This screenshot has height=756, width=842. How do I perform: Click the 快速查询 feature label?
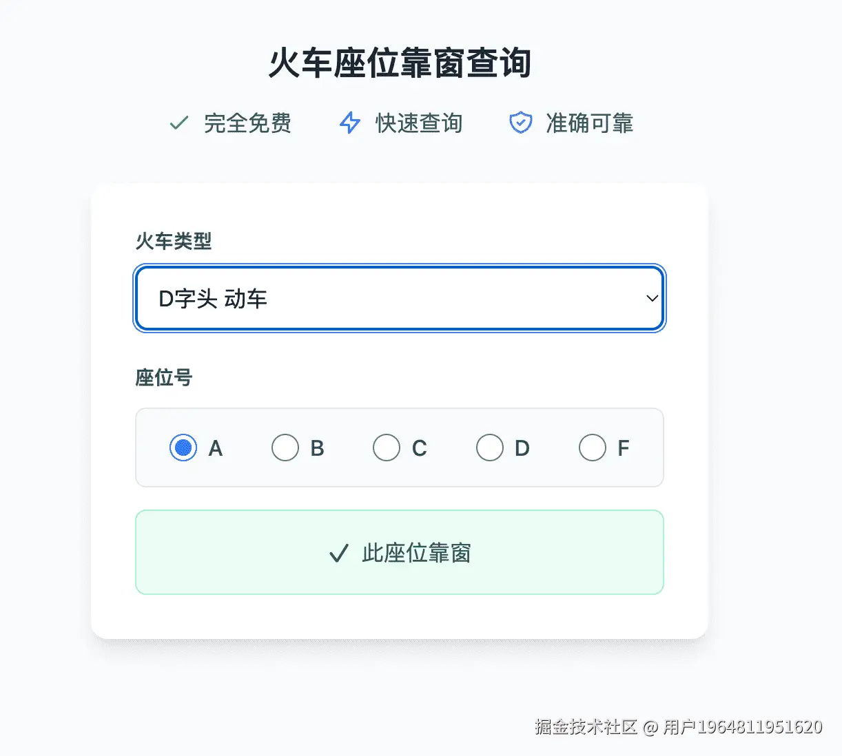pyautogui.click(x=419, y=123)
